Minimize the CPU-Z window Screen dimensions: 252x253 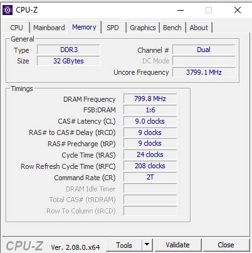coord(181,10)
